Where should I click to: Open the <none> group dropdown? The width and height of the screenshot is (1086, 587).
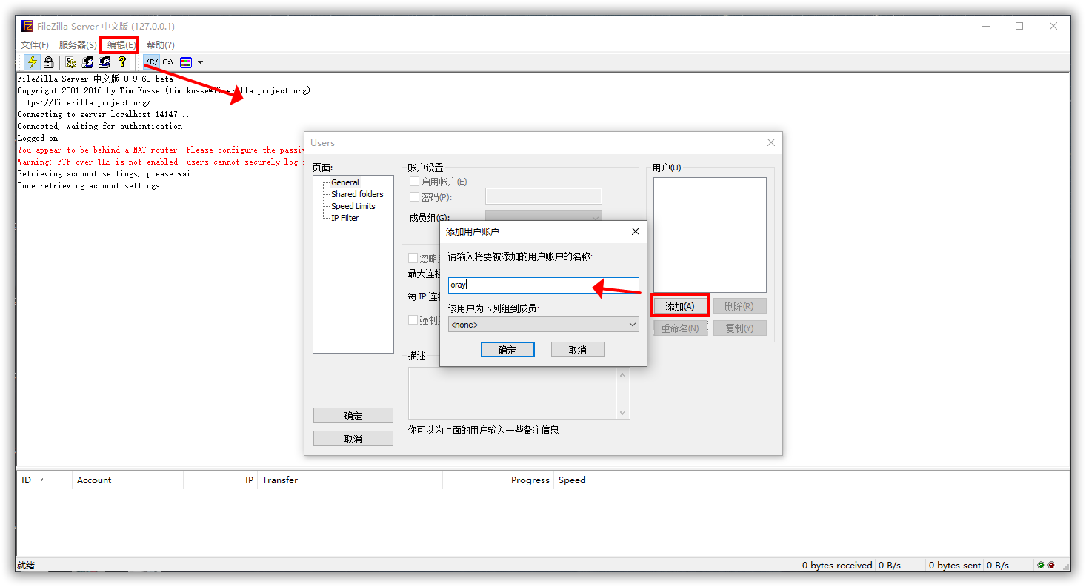(x=544, y=325)
